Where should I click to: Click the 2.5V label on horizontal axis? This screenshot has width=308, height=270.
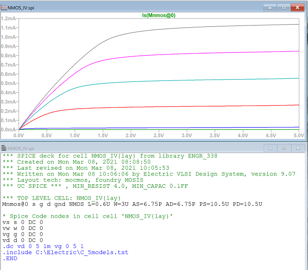click(159, 136)
